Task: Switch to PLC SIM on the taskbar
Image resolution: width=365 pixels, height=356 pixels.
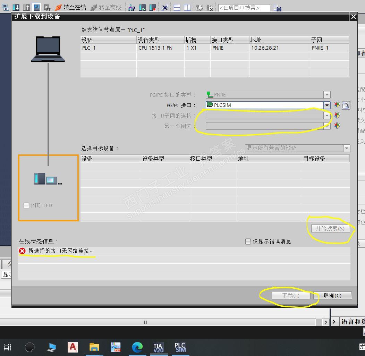Action: [x=180, y=347]
